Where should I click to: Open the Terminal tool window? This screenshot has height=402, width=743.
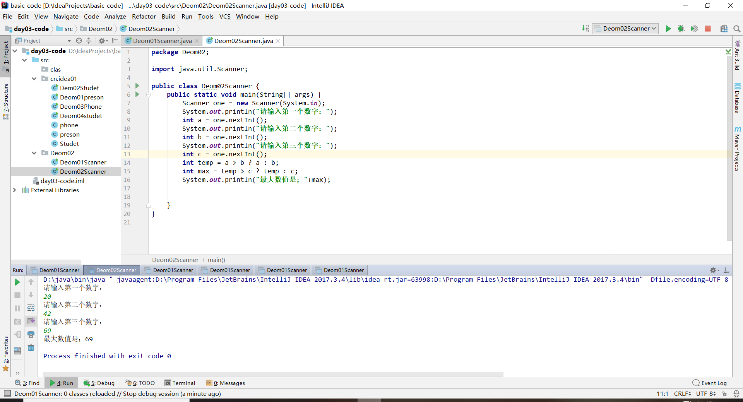click(x=180, y=383)
